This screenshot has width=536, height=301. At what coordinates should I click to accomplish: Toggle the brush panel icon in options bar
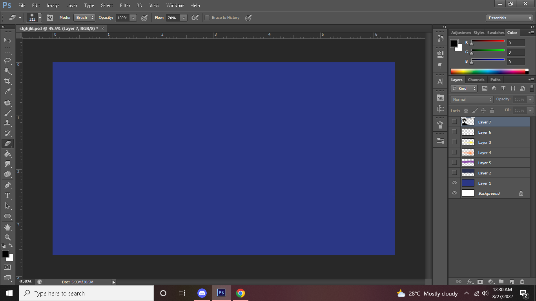pyautogui.click(x=50, y=18)
